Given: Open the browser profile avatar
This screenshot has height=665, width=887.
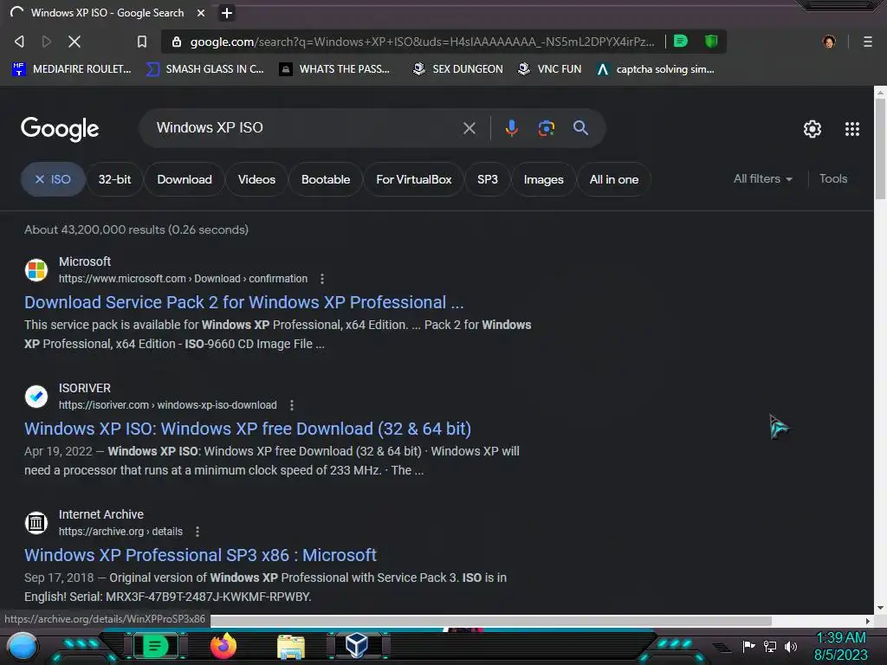Looking at the screenshot, I should point(829,42).
